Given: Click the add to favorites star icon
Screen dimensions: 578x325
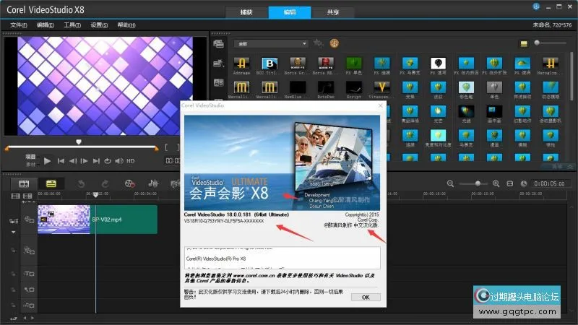Looking at the screenshot, I should point(318,43).
